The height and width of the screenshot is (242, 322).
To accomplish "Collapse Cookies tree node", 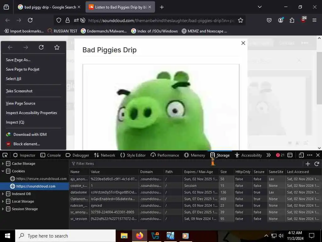I will click(x=3, y=171).
